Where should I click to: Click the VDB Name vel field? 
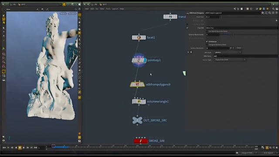point(245,56)
